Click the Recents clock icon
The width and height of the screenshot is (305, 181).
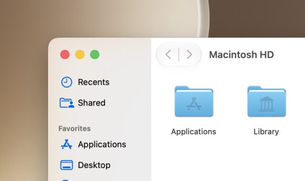(67, 82)
